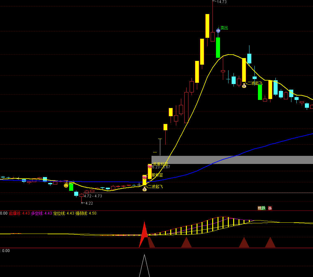Image resolution: width=313 pixels, height=277 pixels.
Task: Select the 4.72 - 4.73 gap label
Action: point(92,196)
